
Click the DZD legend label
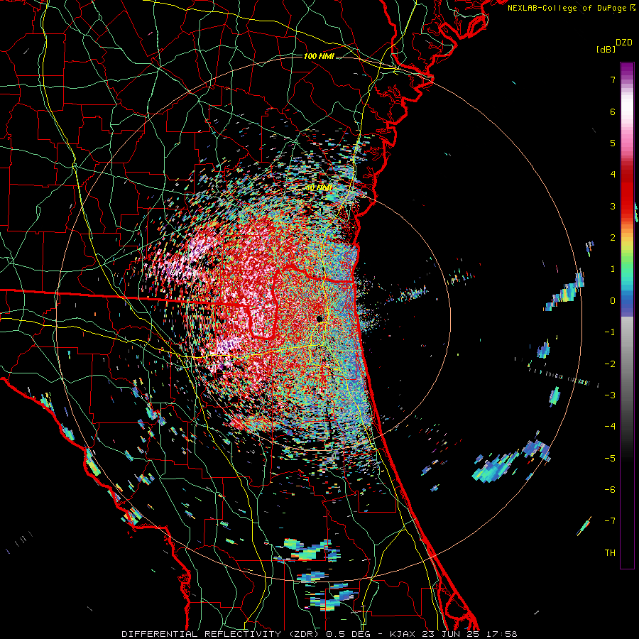coord(624,43)
